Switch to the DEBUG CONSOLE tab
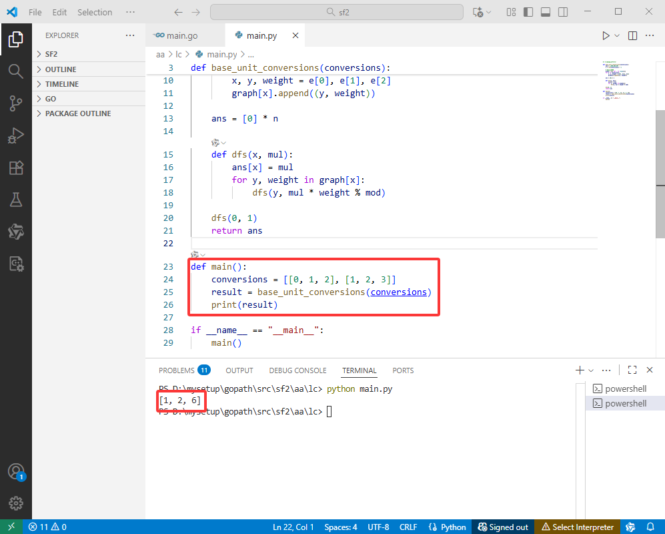Screen dimensions: 665x534 297,370
